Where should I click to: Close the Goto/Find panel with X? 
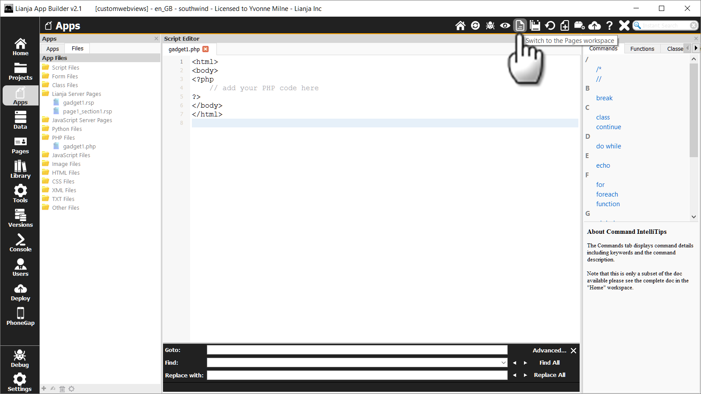pos(574,351)
